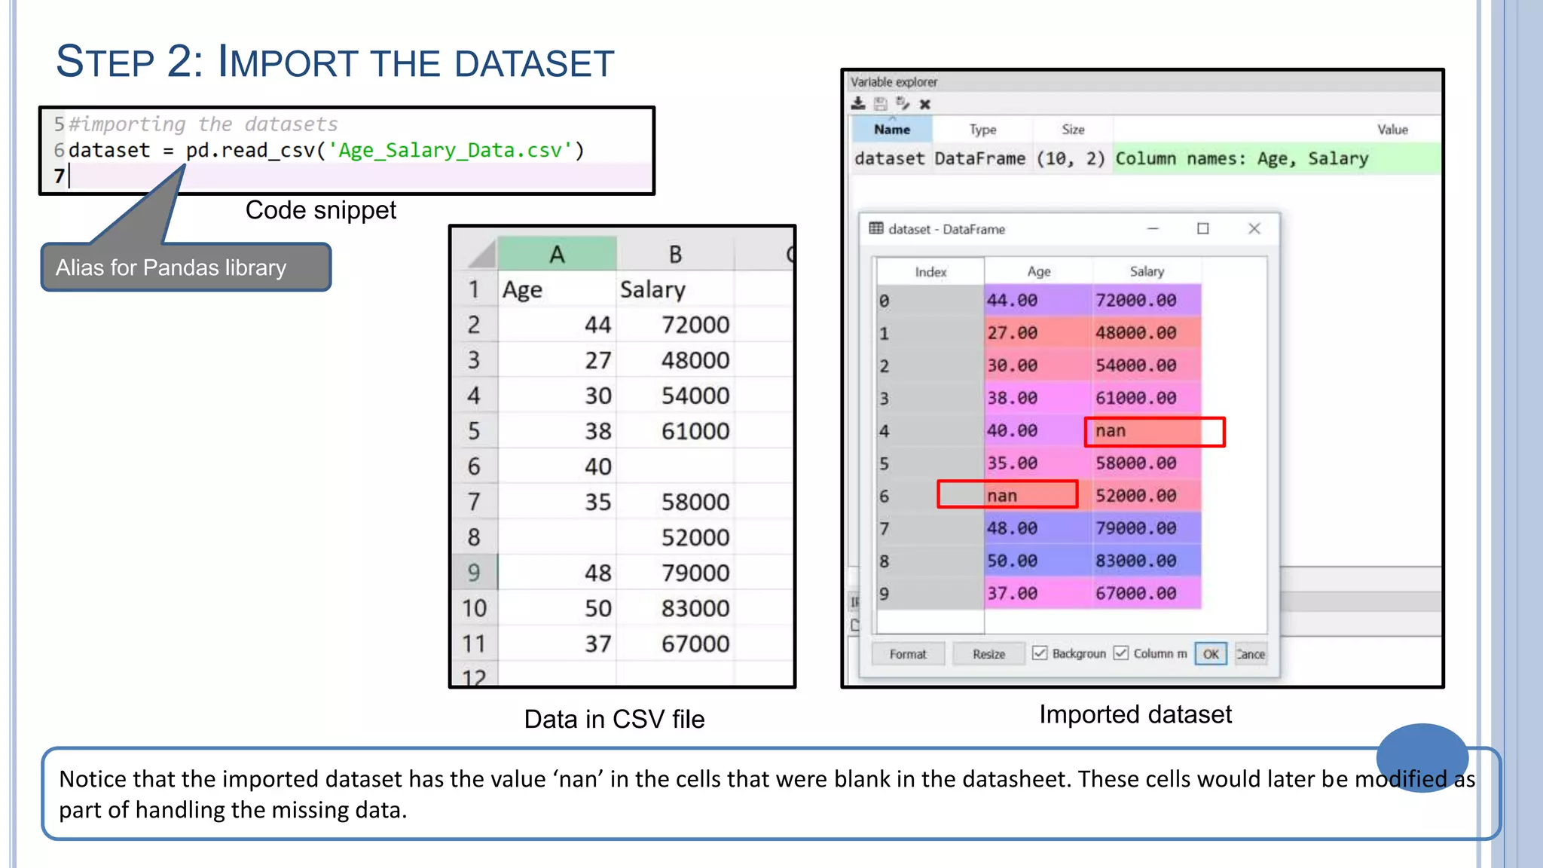
Task: Click the table icon in dataset DataFrame title
Action: point(875,228)
